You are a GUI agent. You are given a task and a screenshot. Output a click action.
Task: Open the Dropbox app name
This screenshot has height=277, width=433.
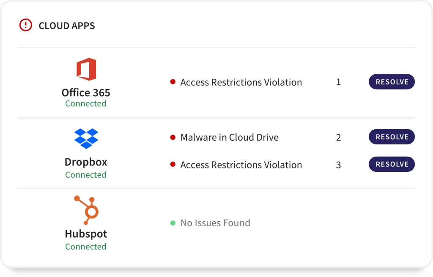tap(86, 162)
